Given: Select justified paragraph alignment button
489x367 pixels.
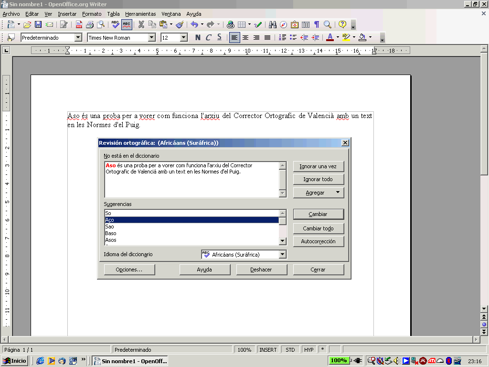Looking at the screenshot, I should (x=267, y=38).
